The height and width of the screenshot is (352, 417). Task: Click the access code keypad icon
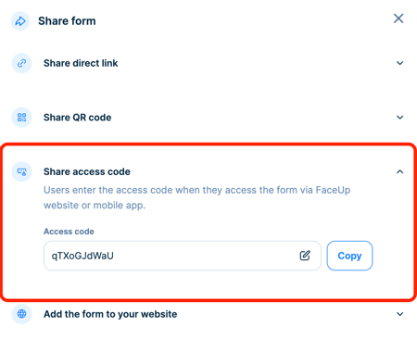pos(21,171)
